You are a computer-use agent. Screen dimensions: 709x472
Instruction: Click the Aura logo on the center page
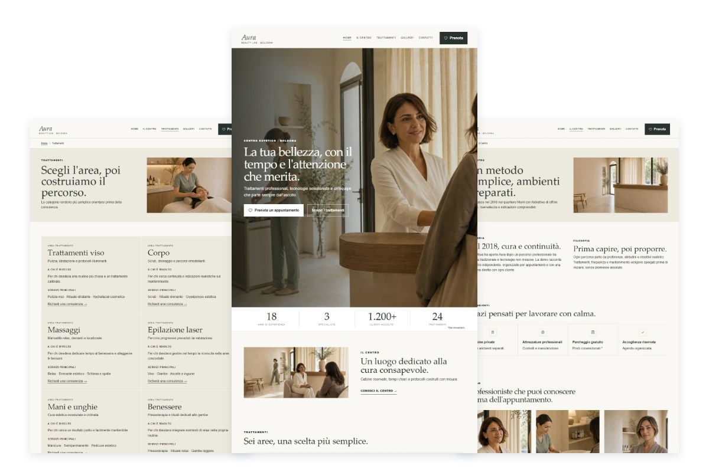[249, 37]
